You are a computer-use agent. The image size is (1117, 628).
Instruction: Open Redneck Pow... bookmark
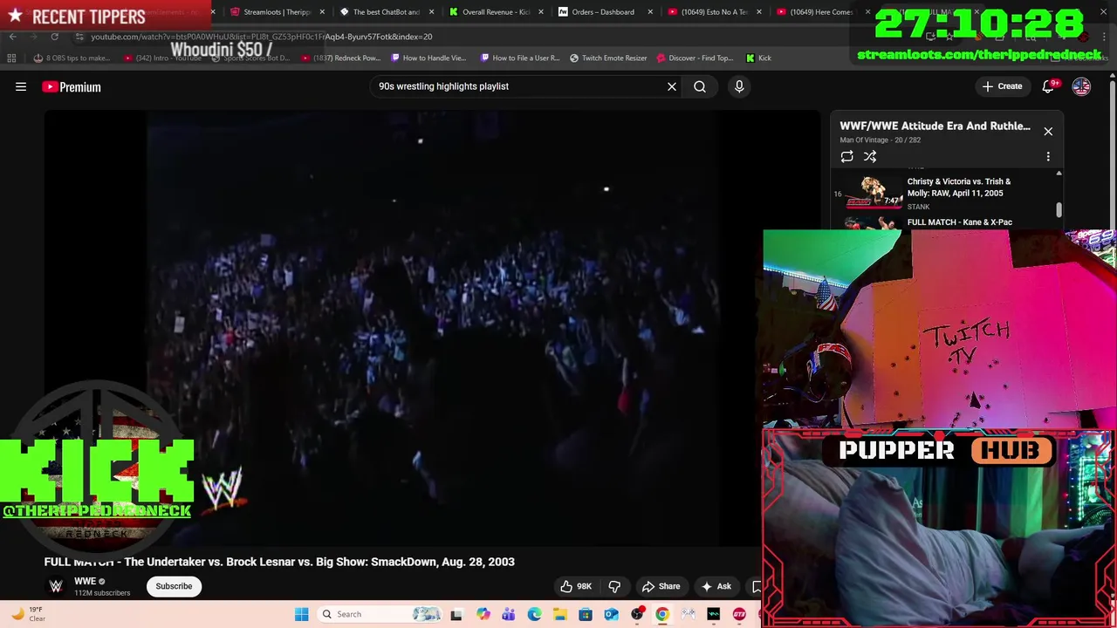(x=340, y=58)
